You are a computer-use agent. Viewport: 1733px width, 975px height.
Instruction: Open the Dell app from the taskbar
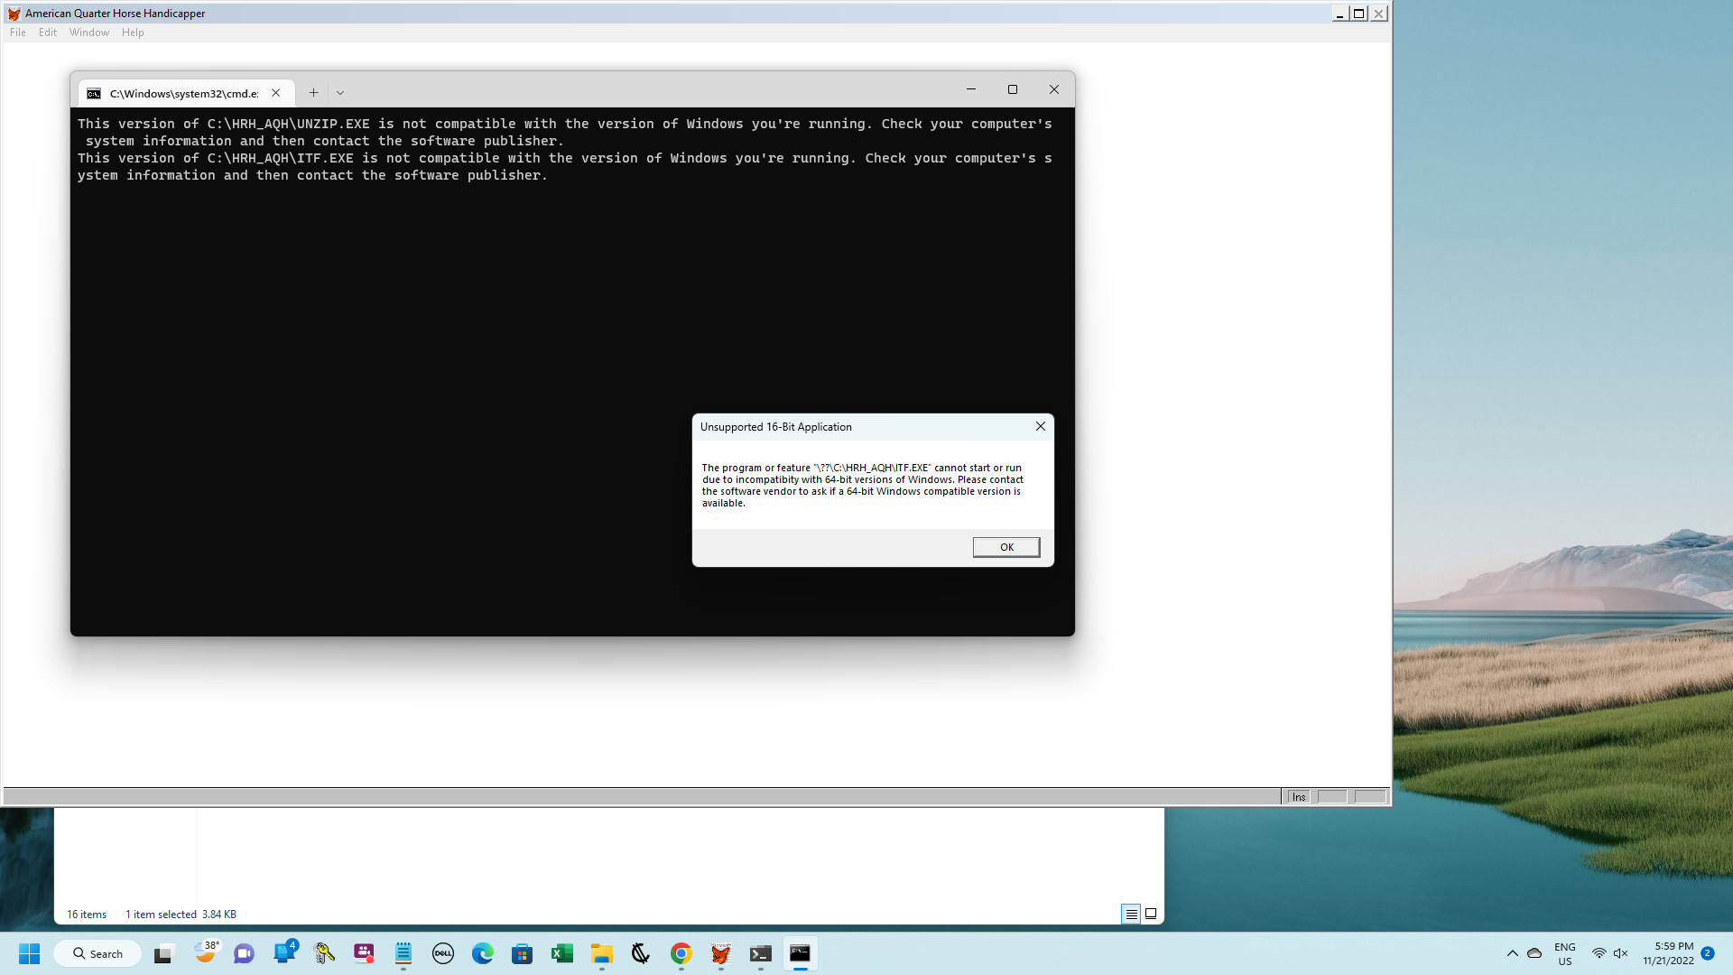[443, 953]
